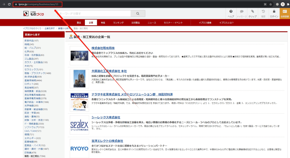Image resolution: width=290 pixels, height=158 pixels.
Task: Open 木材(75) category
Action: point(29,66)
